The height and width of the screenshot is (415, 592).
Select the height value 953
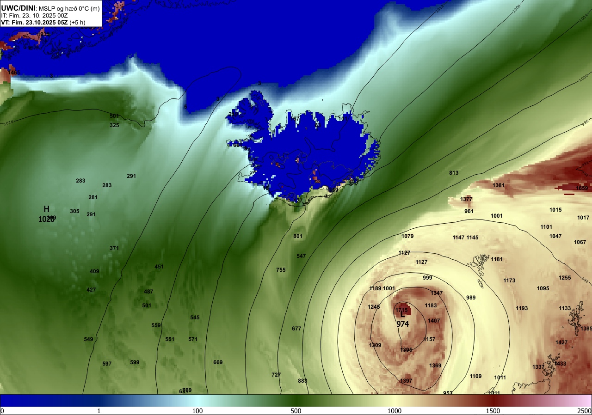pos(448,393)
